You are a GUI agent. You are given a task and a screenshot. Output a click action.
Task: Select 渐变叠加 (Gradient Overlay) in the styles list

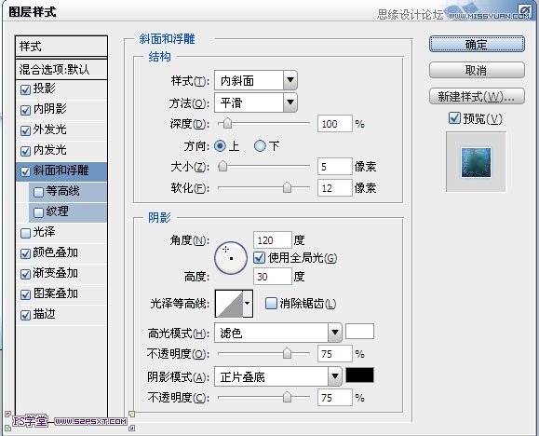61,274
